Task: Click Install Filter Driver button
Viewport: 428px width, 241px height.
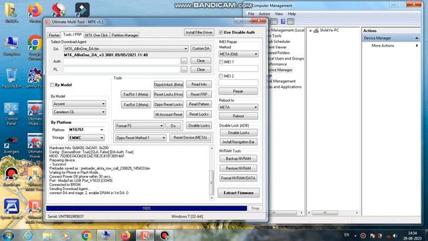Action: coord(199,33)
